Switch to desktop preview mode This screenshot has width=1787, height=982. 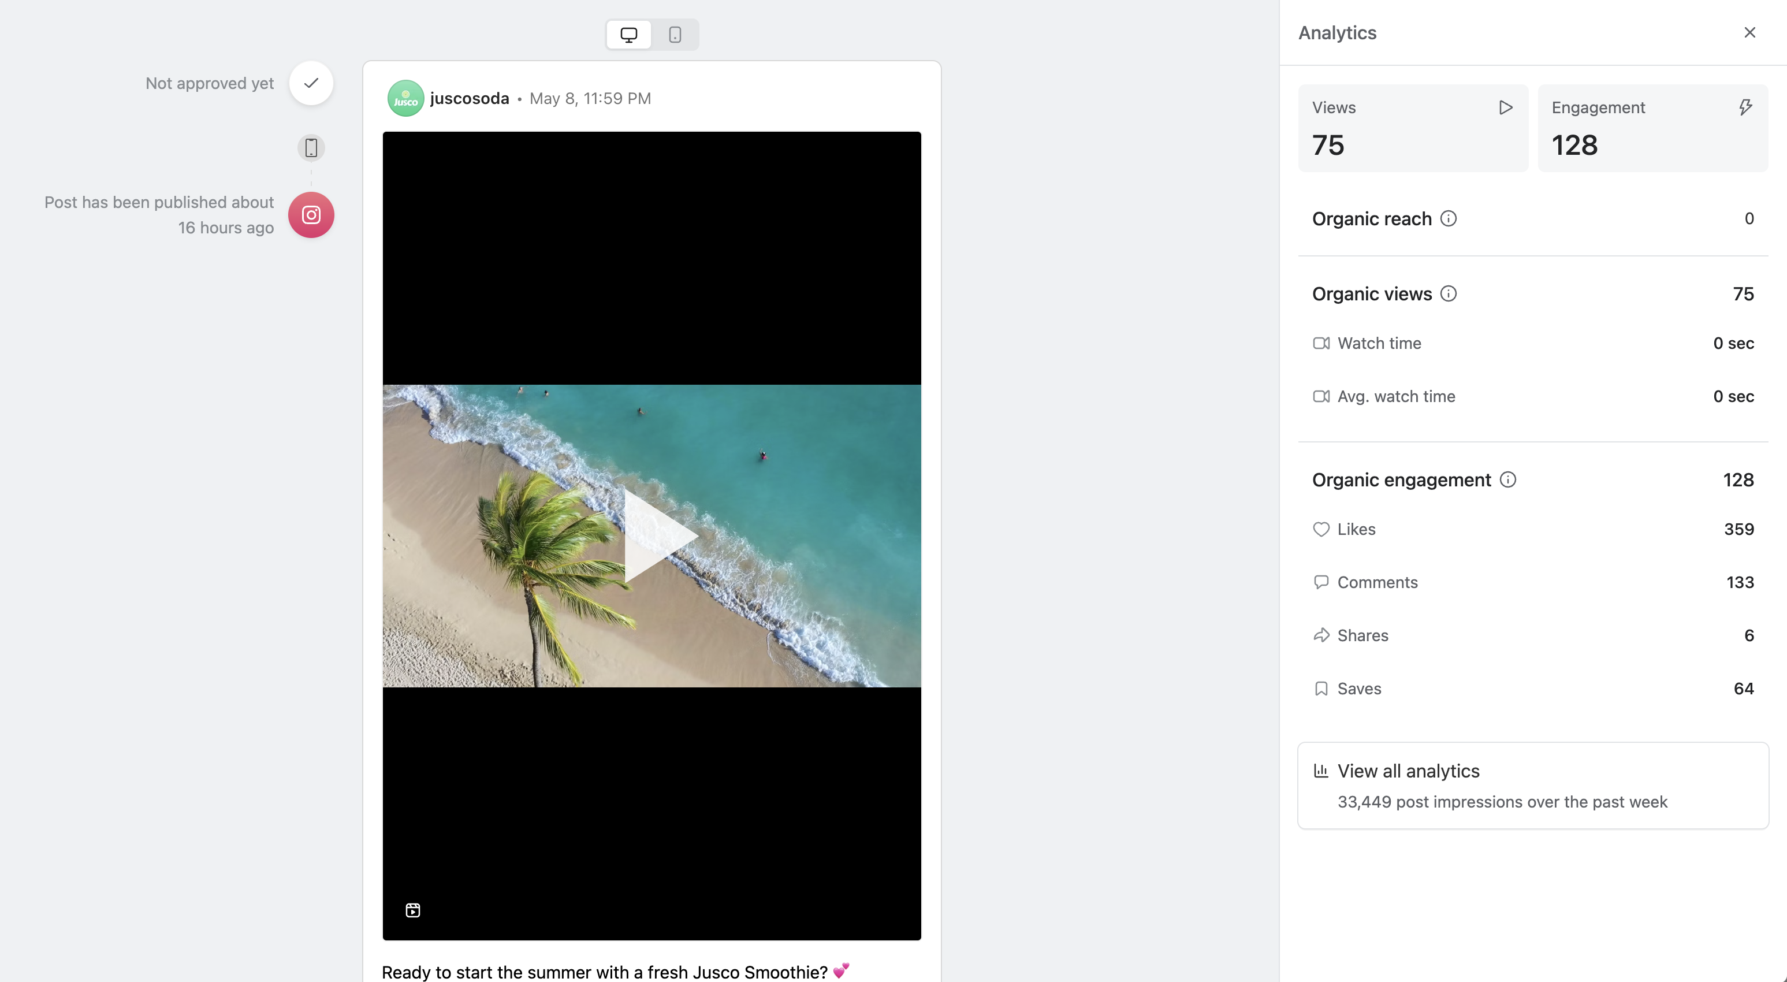pos(628,35)
